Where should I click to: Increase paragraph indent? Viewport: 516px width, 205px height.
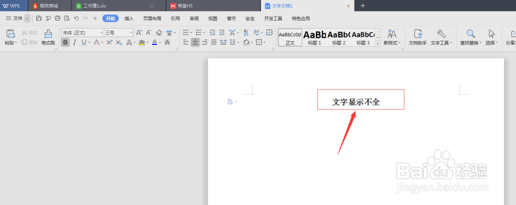(222, 33)
